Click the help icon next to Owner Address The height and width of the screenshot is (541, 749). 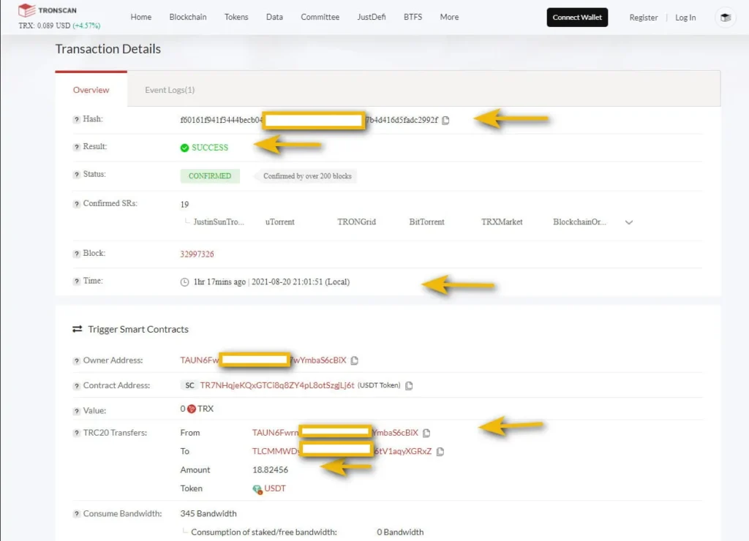[x=76, y=360]
